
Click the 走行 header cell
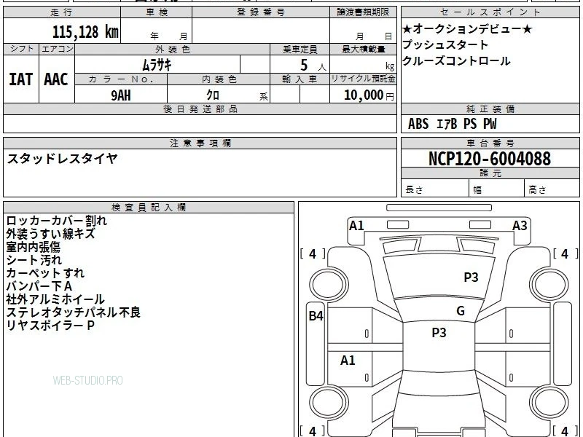[62, 12]
